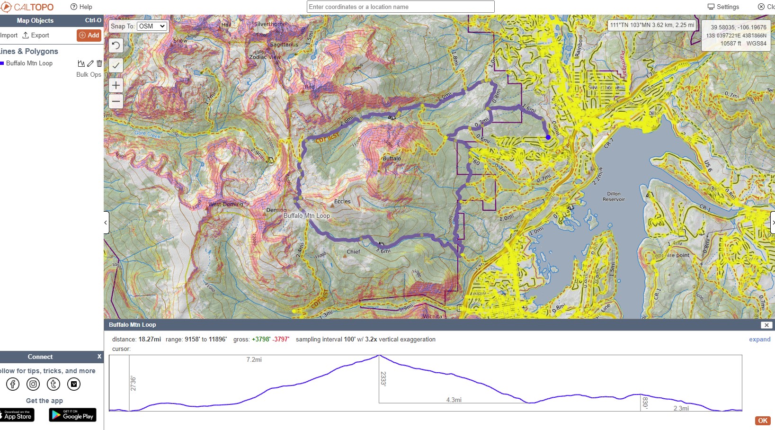Click Bulk Ops under Lines & Polygons
Image resolution: width=775 pixels, height=430 pixels.
pyautogui.click(x=89, y=75)
